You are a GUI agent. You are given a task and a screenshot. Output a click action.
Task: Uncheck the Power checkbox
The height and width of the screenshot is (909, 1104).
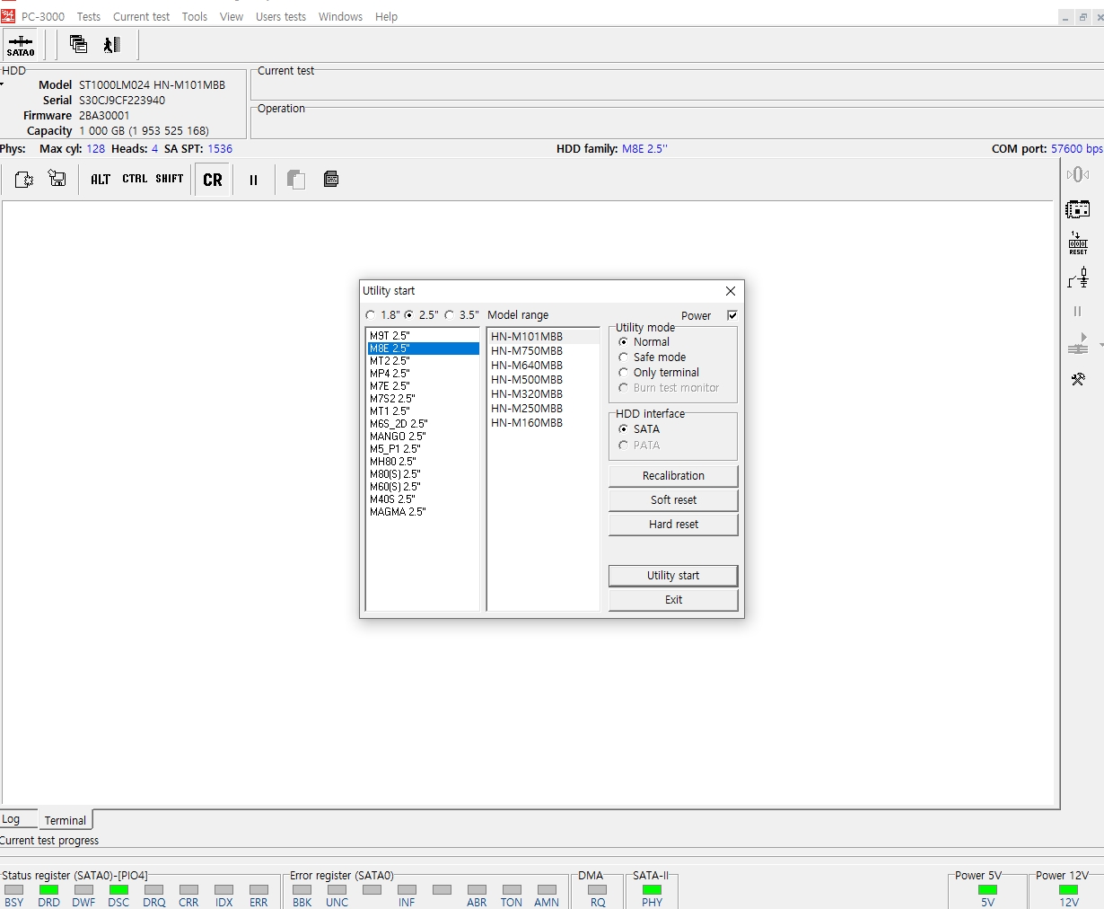(732, 315)
